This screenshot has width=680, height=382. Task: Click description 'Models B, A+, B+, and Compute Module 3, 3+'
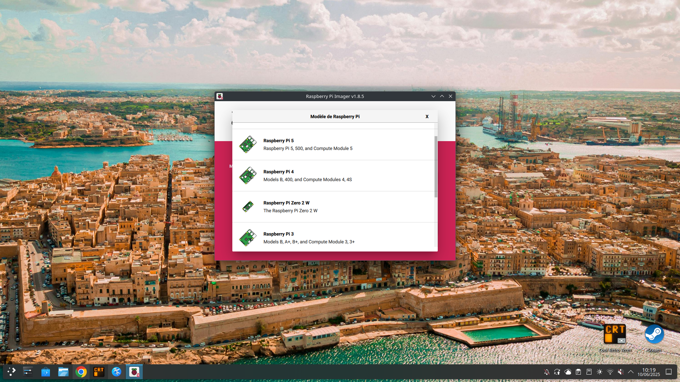click(309, 242)
